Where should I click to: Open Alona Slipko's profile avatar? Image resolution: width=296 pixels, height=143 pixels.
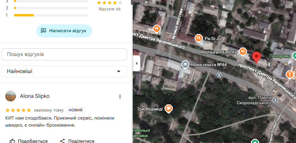point(11,96)
